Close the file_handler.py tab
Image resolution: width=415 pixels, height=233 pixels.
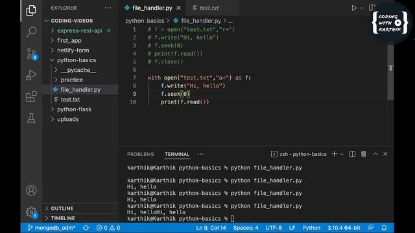(179, 8)
